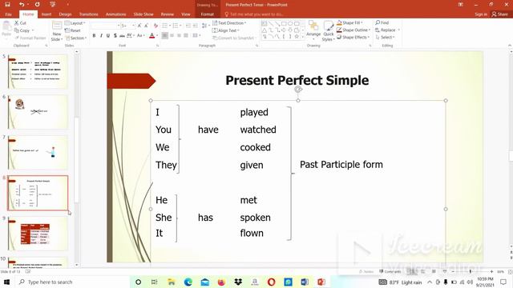This screenshot has height=288, width=513.
Task: Open the File menu
Action: (9, 14)
